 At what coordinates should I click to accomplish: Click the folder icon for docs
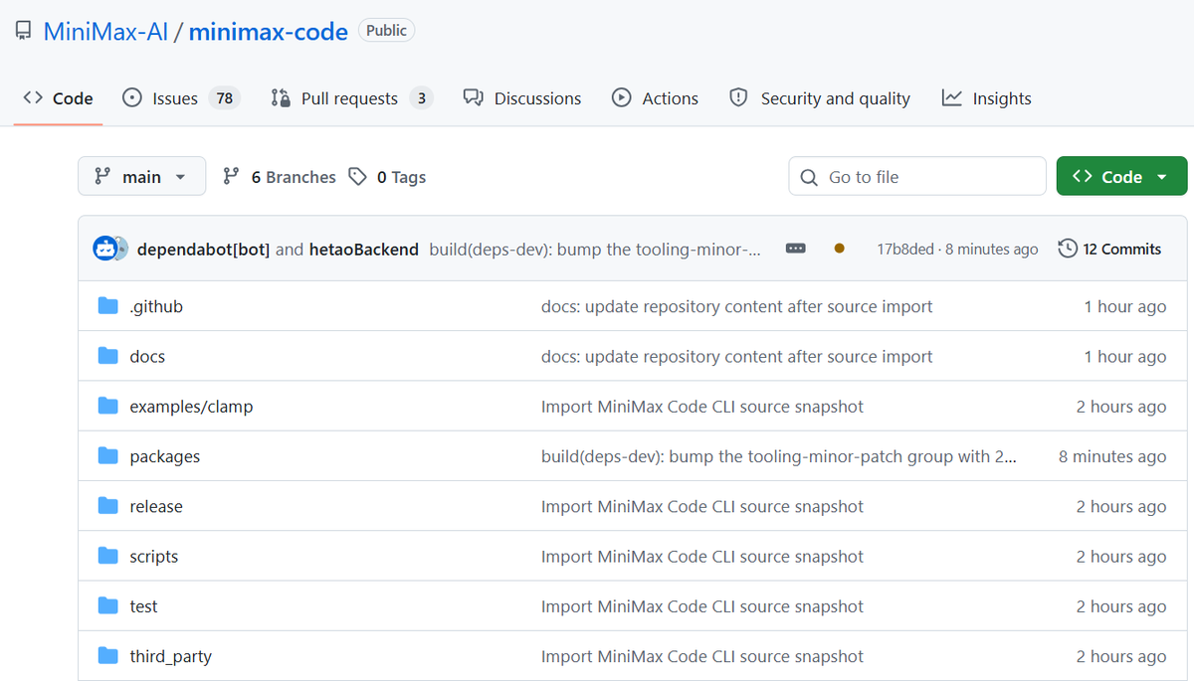pos(108,356)
